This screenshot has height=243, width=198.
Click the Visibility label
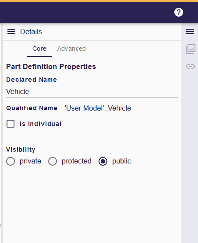coord(21,149)
